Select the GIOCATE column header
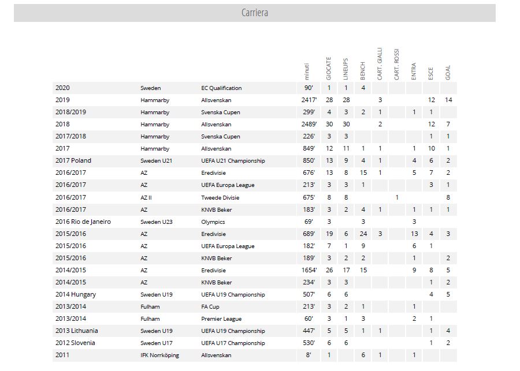This screenshot has width=520, height=371. (x=329, y=69)
